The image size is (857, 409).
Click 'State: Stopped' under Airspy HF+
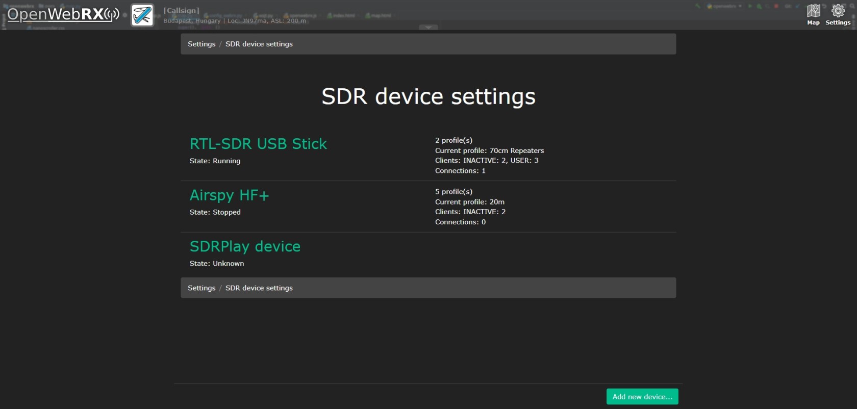(x=215, y=212)
